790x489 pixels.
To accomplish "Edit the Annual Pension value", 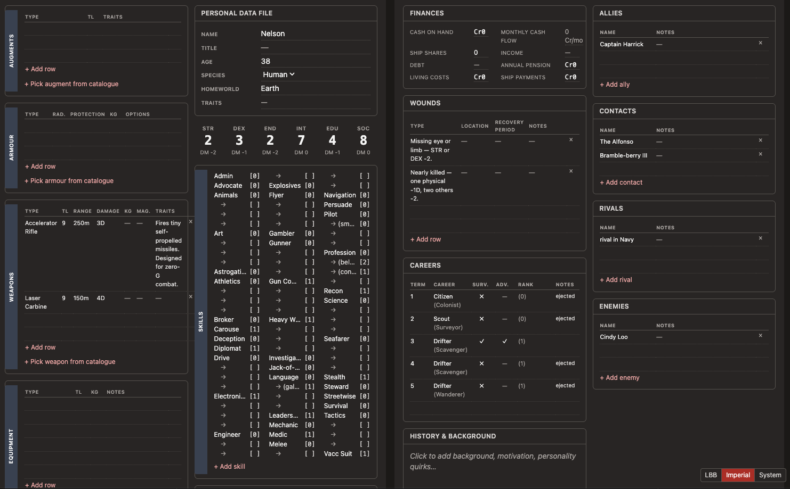I will tap(571, 65).
